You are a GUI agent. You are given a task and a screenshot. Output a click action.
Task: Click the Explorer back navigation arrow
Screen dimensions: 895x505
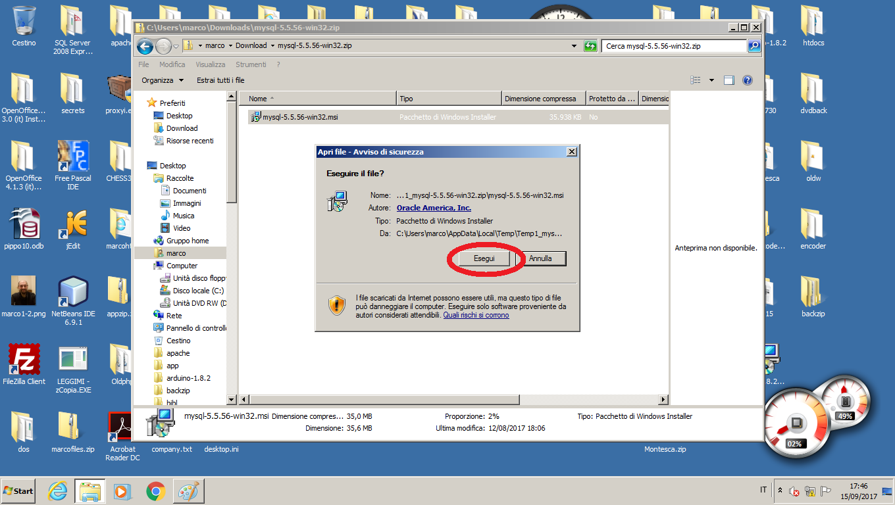click(x=145, y=46)
